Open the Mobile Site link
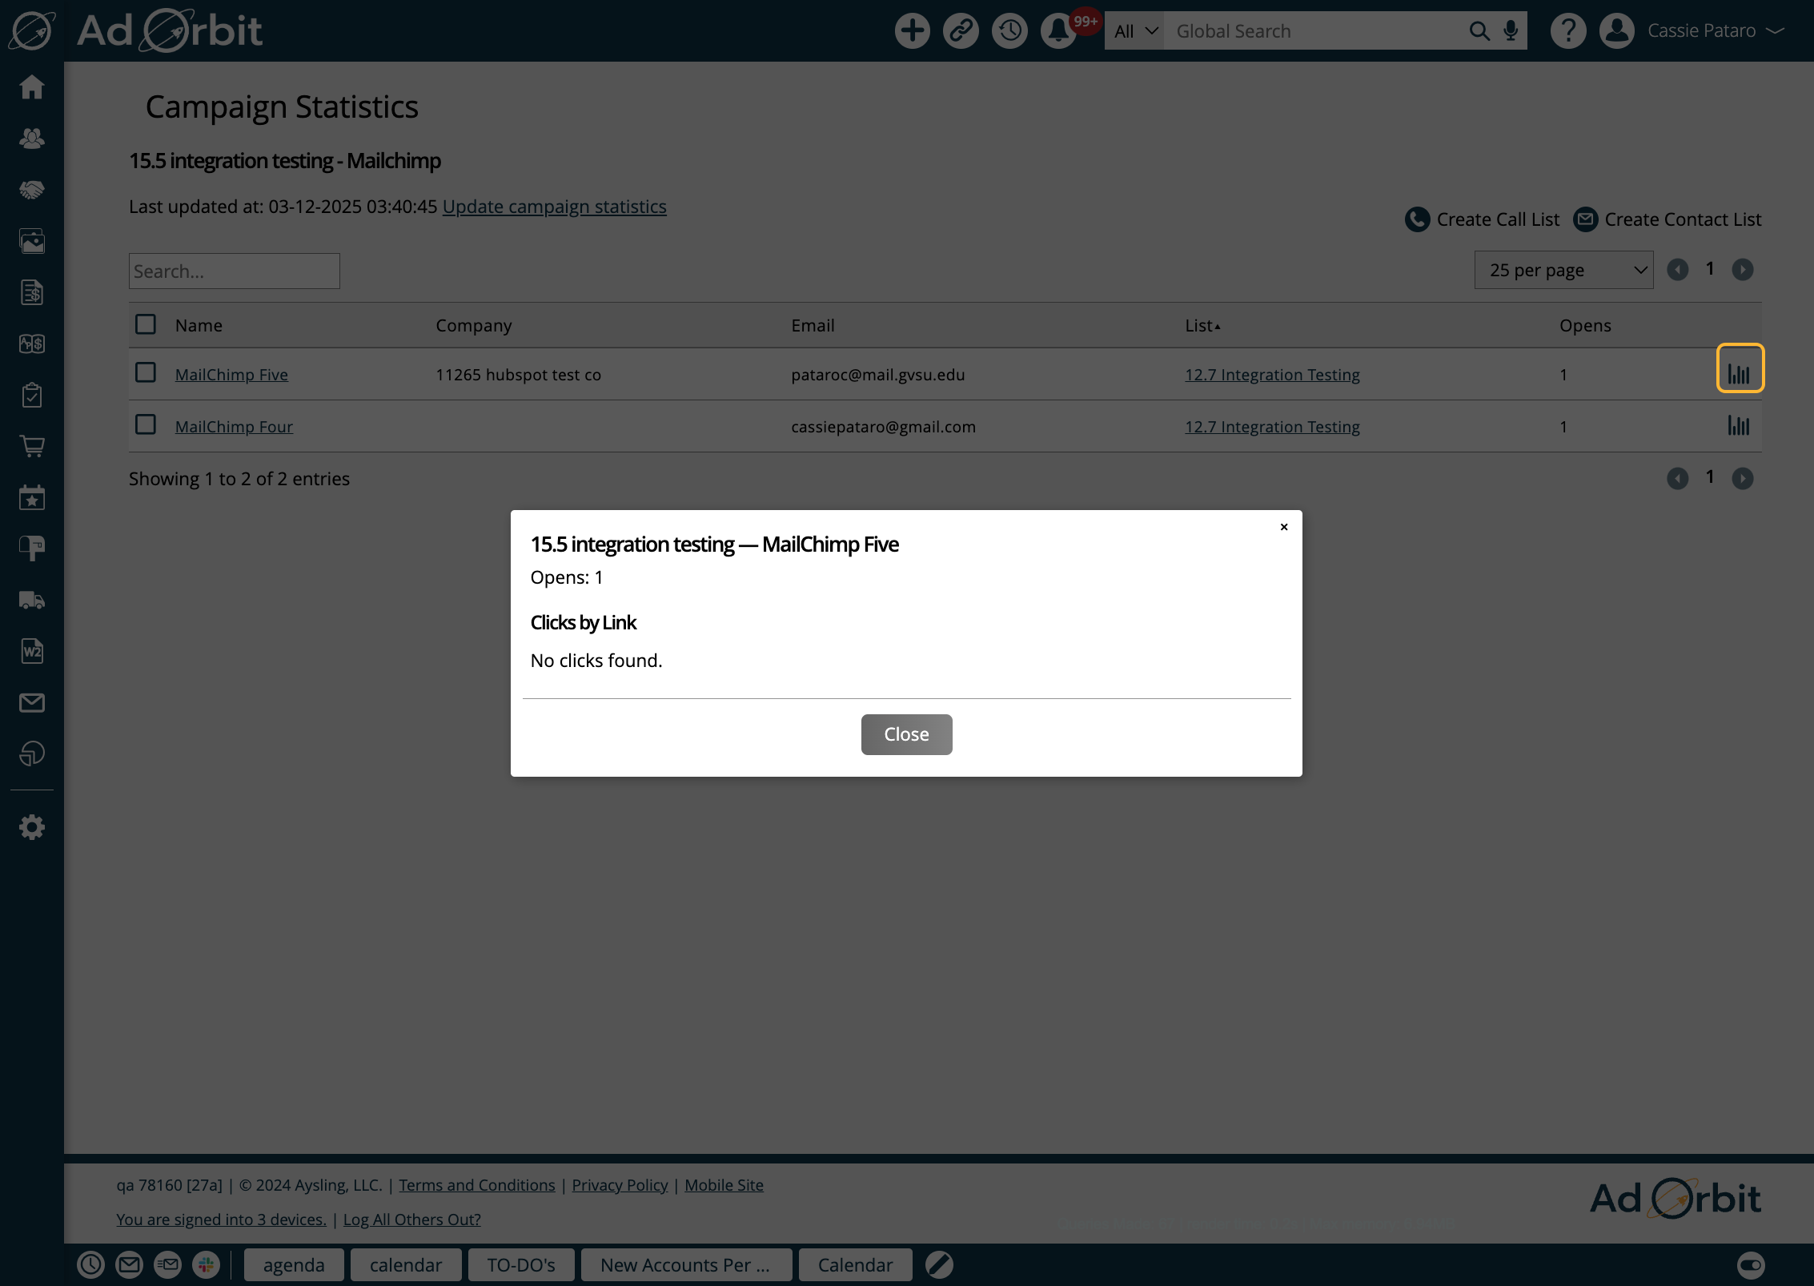 (x=724, y=1185)
